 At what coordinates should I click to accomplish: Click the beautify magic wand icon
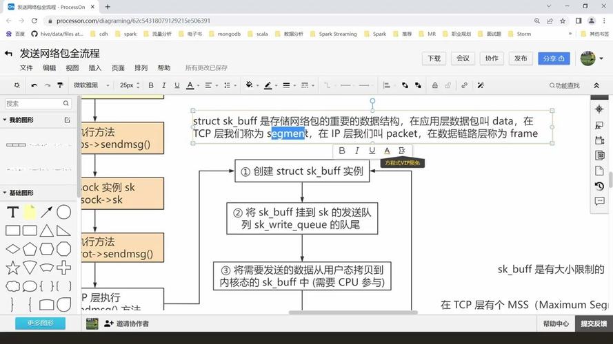click(481, 85)
